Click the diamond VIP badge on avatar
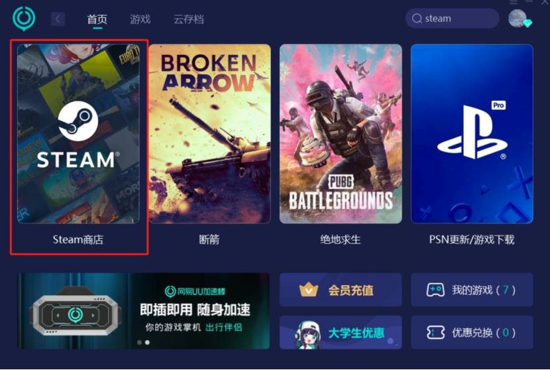Viewport: 550px width, 370px height. [527, 23]
